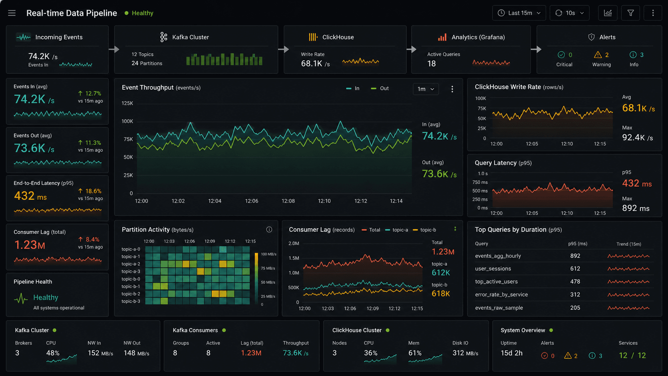Click the Partition Activity info icon
The height and width of the screenshot is (376, 668).
coord(269,229)
